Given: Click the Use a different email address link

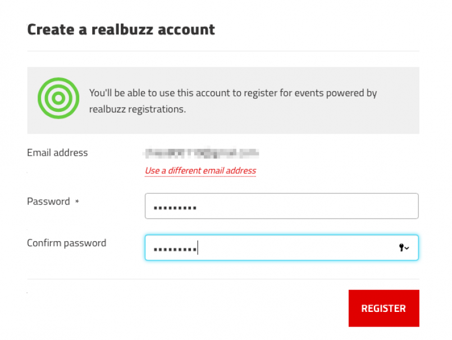Looking at the screenshot, I should tap(200, 170).
